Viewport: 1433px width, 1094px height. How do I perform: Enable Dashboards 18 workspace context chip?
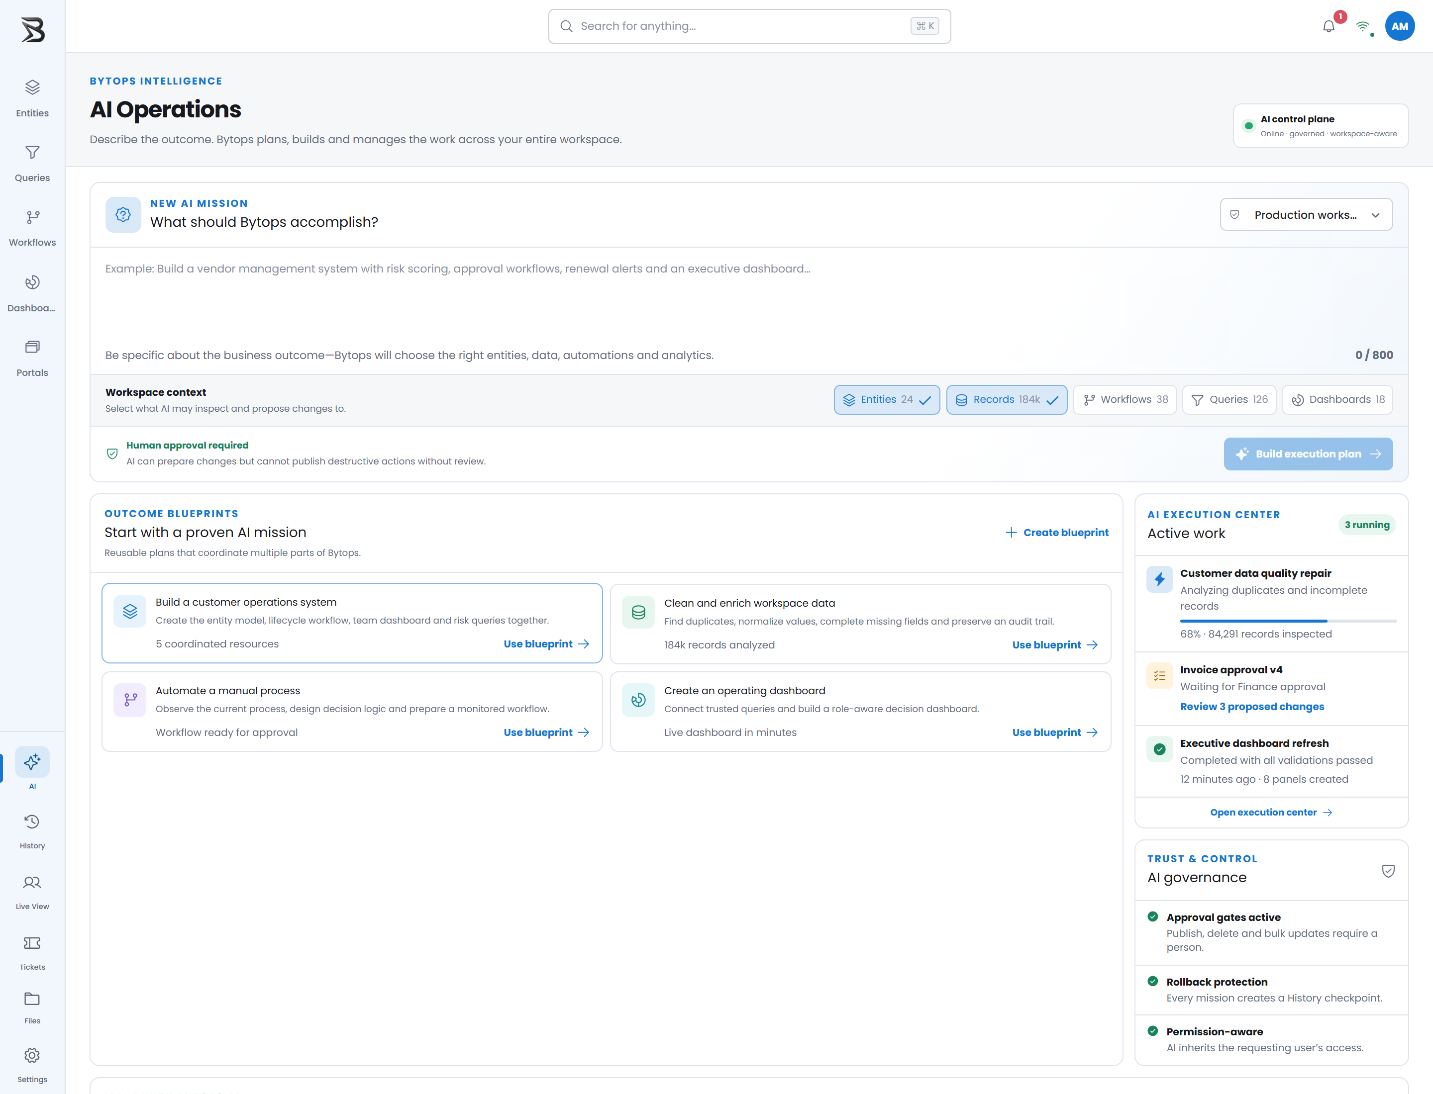[1337, 399]
